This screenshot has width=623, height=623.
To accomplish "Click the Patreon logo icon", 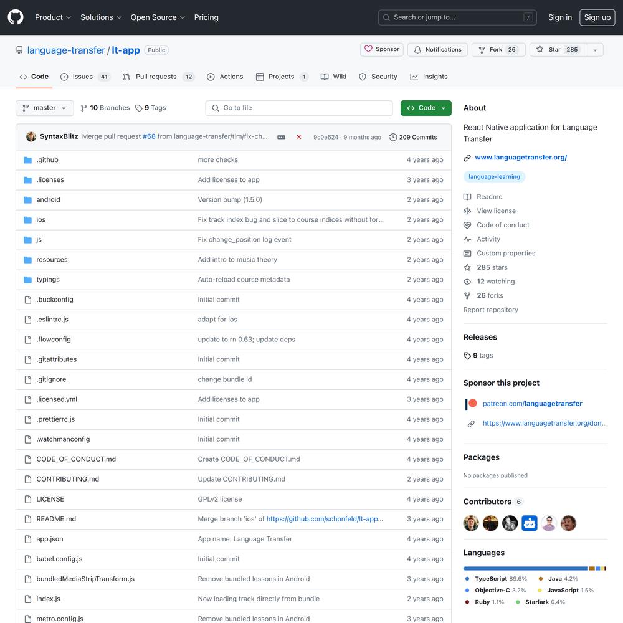I will click(471, 404).
